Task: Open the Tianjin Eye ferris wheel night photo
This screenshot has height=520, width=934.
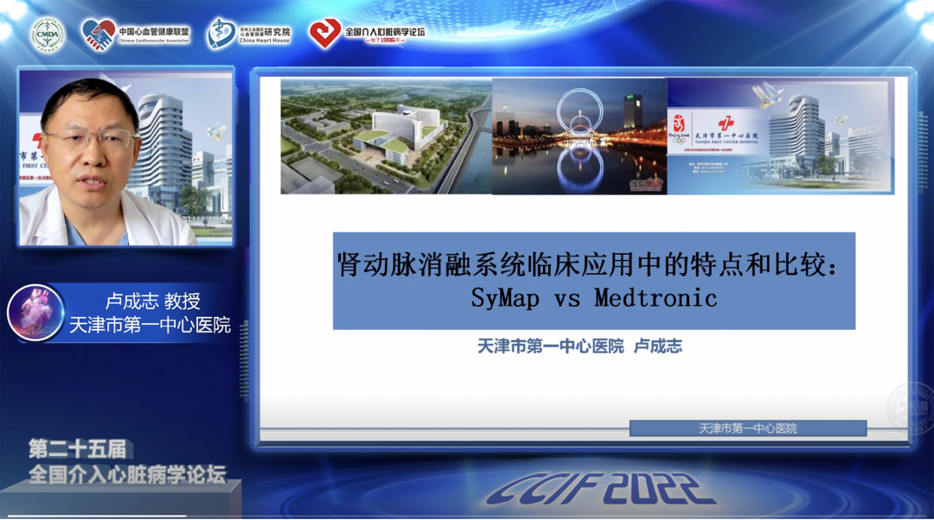Action: tap(579, 136)
